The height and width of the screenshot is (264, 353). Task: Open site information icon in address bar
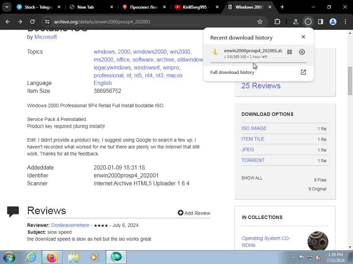pos(47,22)
